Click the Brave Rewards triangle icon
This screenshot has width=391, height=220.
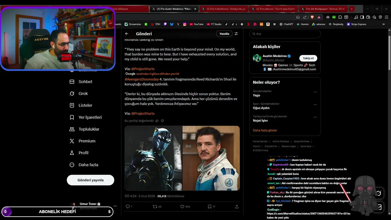(319, 17)
